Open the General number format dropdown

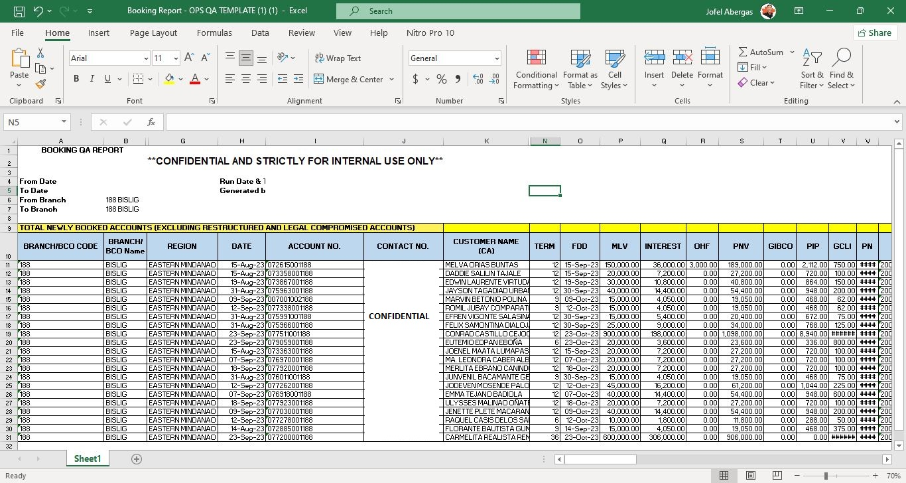click(x=496, y=58)
